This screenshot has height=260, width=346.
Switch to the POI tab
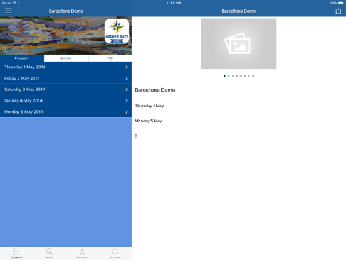coord(110,58)
